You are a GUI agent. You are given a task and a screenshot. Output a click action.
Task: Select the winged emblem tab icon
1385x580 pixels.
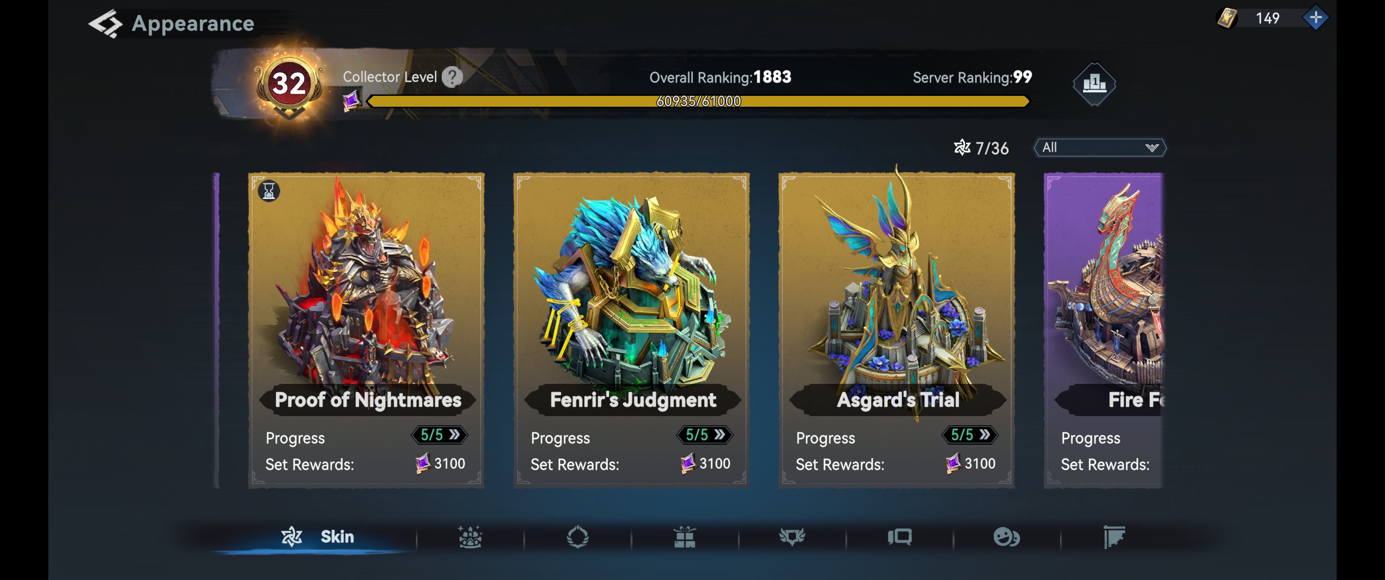tap(792, 536)
